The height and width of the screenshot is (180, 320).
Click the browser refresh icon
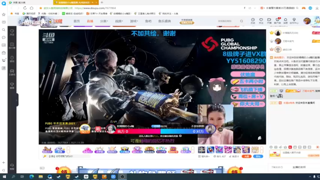25,8
